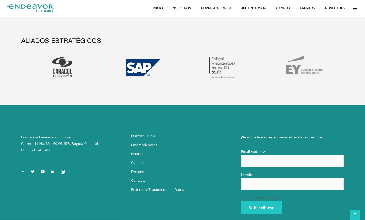Focus the Email Address input field

(292, 161)
